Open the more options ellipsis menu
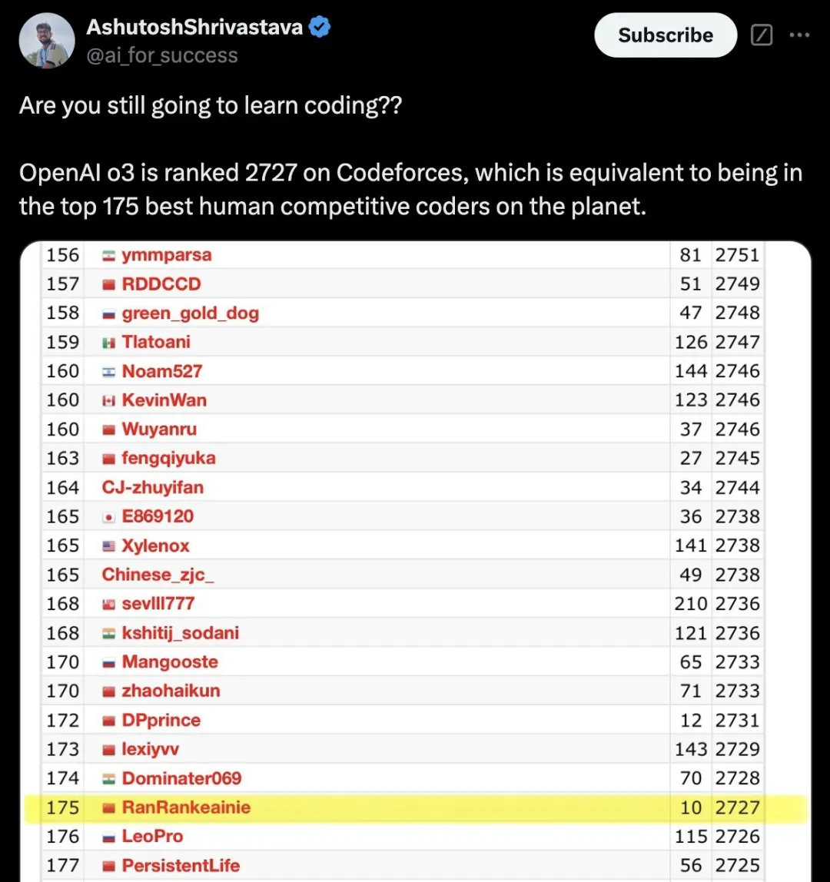Viewport: 830px width, 882px height. click(x=800, y=35)
